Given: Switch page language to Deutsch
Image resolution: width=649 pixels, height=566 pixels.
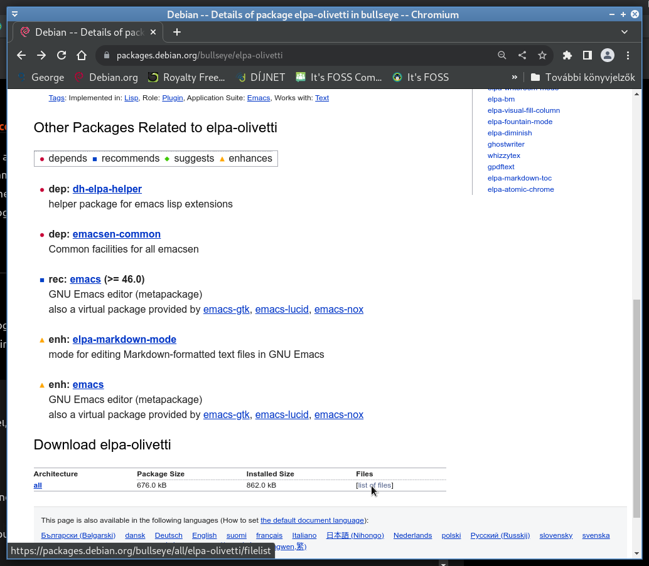Looking at the screenshot, I should (x=168, y=535).
